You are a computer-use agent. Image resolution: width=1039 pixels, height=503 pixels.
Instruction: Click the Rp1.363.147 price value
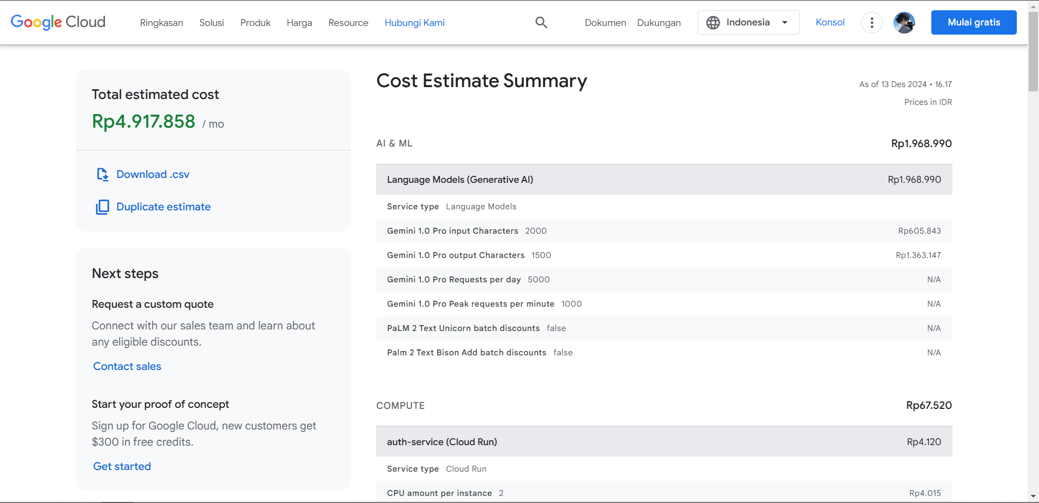coord(918,255)
